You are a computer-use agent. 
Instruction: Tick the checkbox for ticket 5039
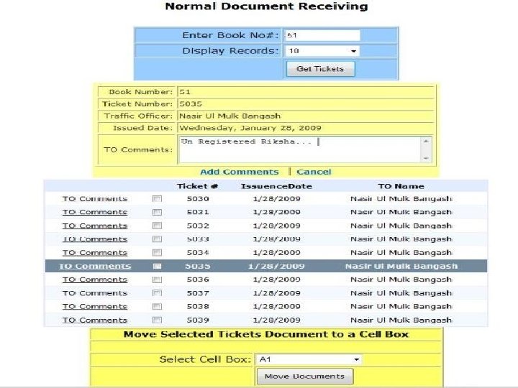tap(157, 320)
